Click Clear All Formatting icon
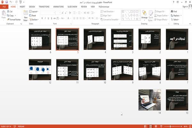Image resolution: width=192 pixels, height=128 pixels. point(70,13)
